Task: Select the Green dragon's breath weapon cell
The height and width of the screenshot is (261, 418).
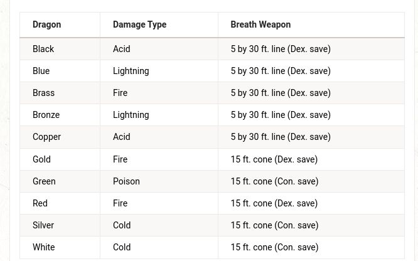Action: [x=274, y=181]
